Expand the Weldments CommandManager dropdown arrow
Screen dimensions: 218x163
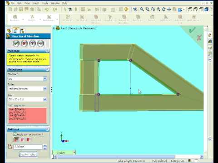tap(57, 19)
